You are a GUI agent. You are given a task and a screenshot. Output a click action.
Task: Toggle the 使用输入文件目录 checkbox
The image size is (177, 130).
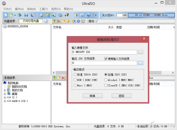click(x=106, y=59)
